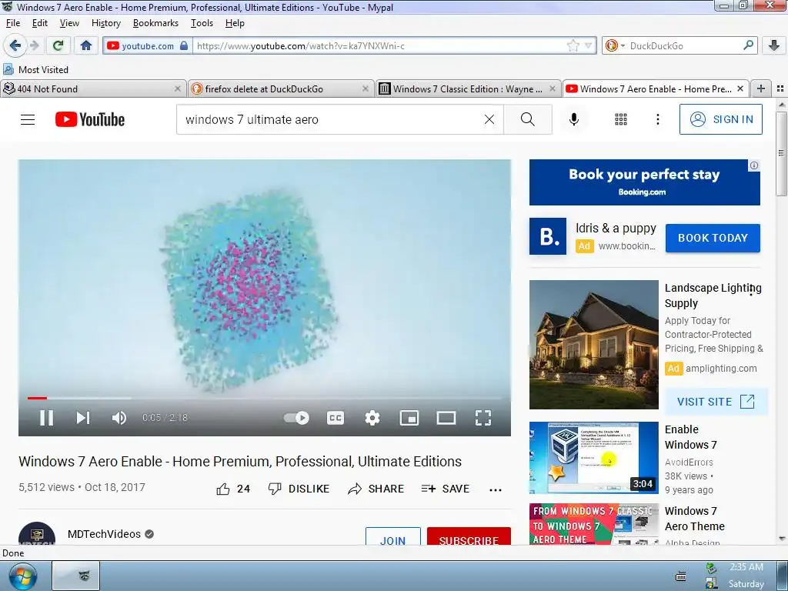Open the Edit menu
This screenshot has width=788, height=591.
coord(40,23)
